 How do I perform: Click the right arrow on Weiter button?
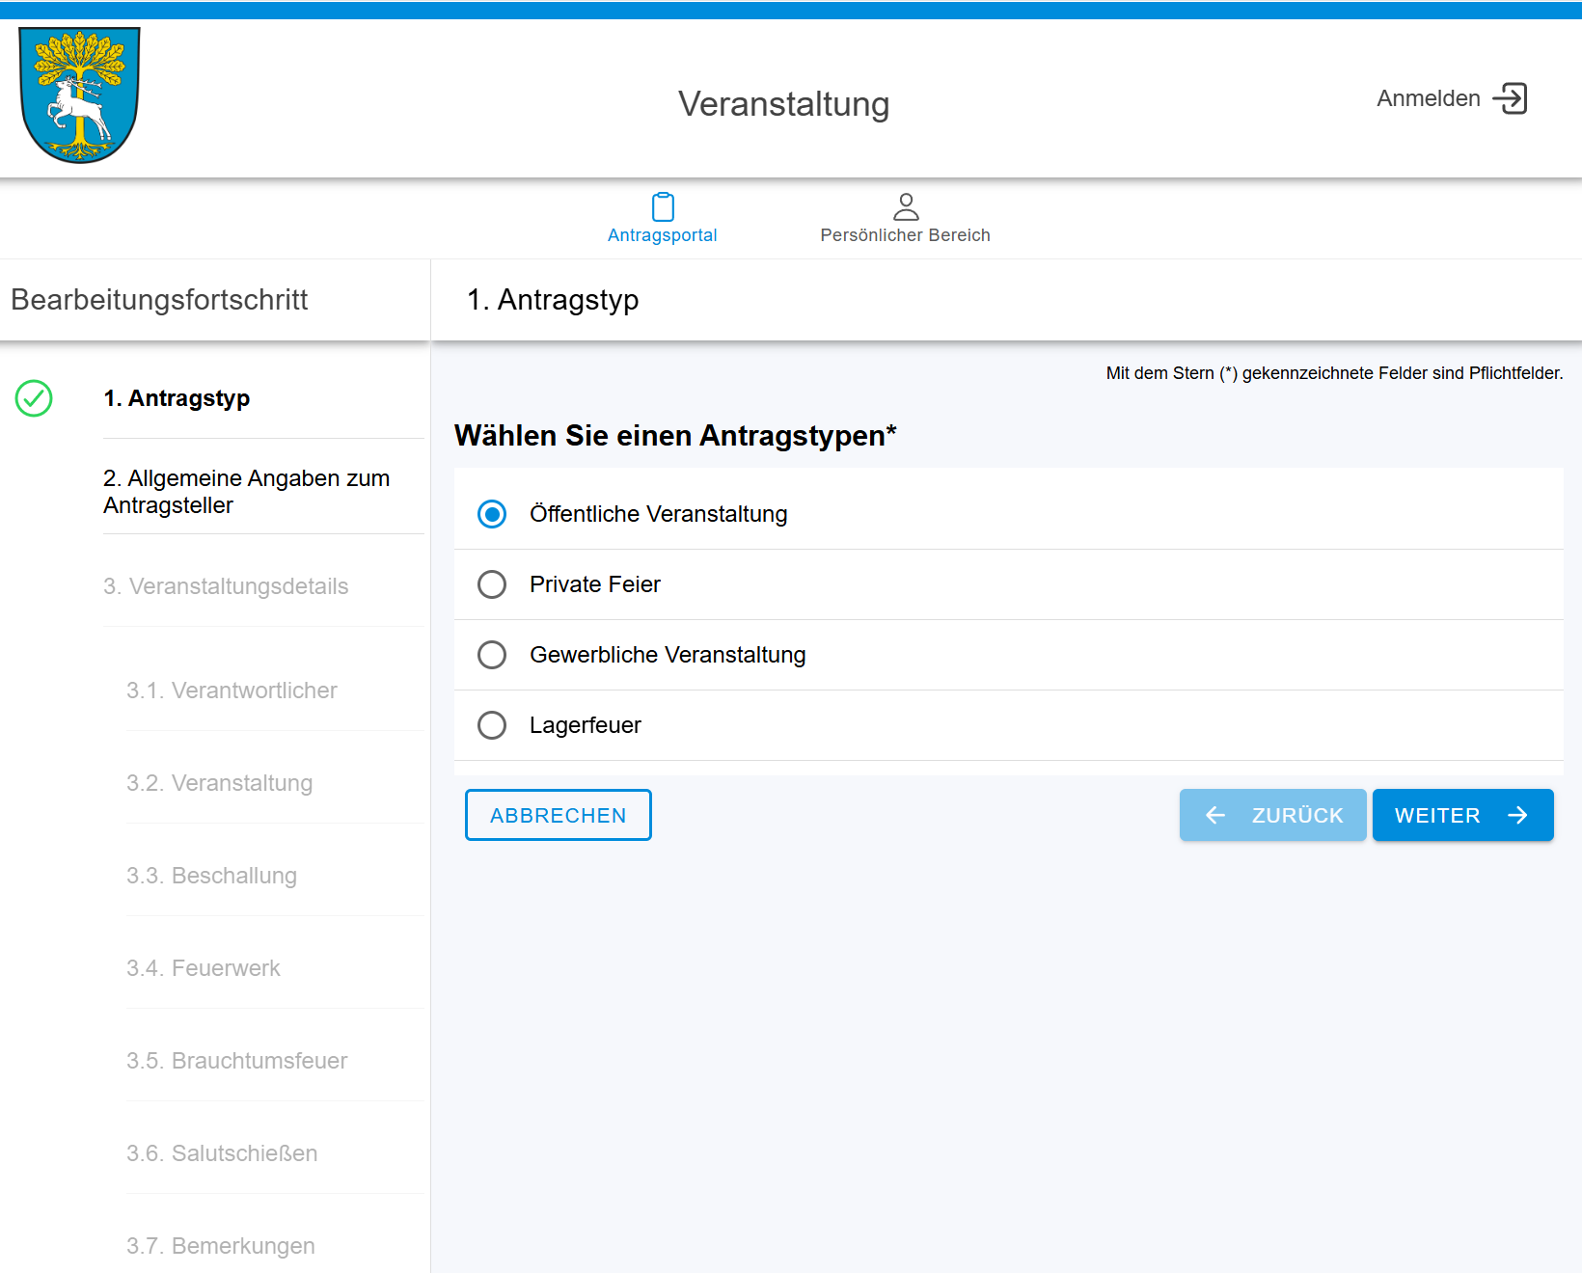pos(1517,816)
